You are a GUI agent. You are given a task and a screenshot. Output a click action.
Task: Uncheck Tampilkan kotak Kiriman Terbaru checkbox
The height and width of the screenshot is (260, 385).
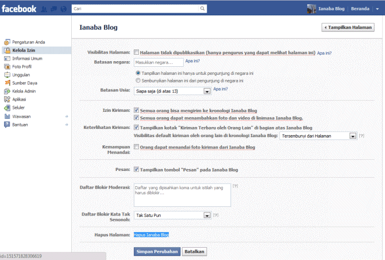(136, 127)
